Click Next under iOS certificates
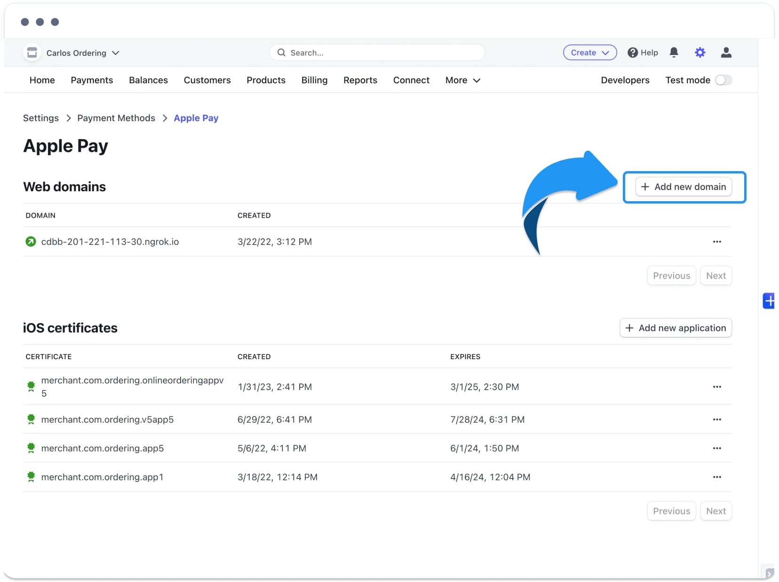Viewport: 779px width, 582px height. [716, 511]
